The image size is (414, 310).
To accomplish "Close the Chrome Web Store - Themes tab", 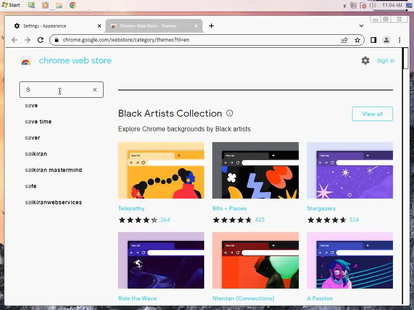I will [196, 26].
